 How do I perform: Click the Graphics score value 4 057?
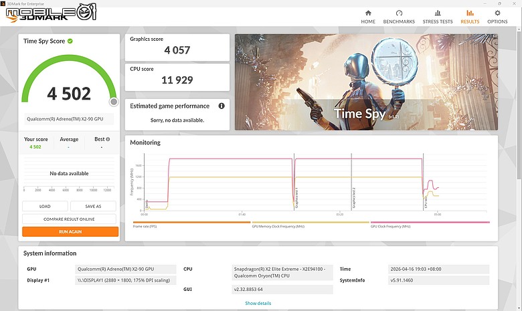click(177, 50)
